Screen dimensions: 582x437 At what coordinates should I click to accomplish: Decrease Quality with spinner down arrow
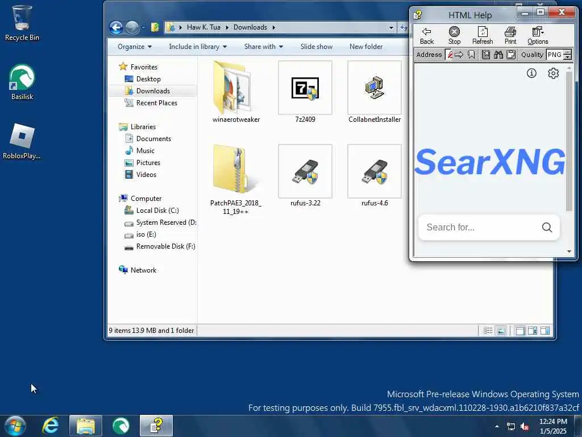567,57
